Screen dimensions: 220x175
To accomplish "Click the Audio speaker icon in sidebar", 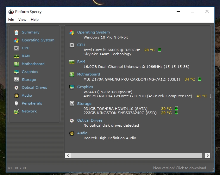I will (x=16, y=96).
